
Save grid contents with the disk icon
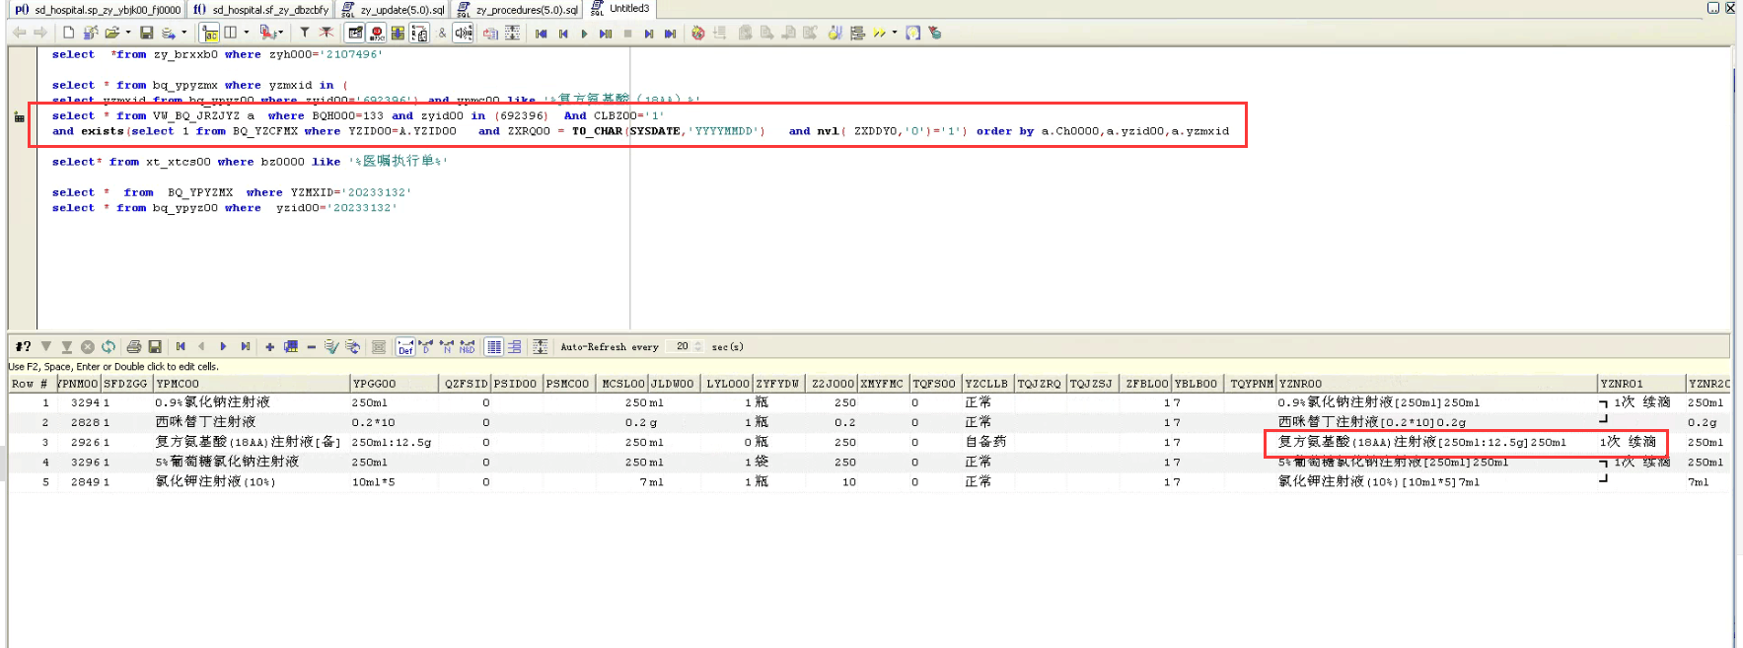pos(155,347)
